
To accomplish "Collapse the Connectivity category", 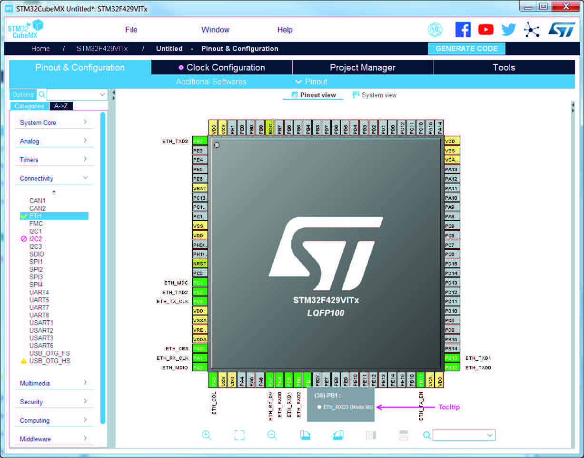I will pyautogui.click(x=53, y=178).
